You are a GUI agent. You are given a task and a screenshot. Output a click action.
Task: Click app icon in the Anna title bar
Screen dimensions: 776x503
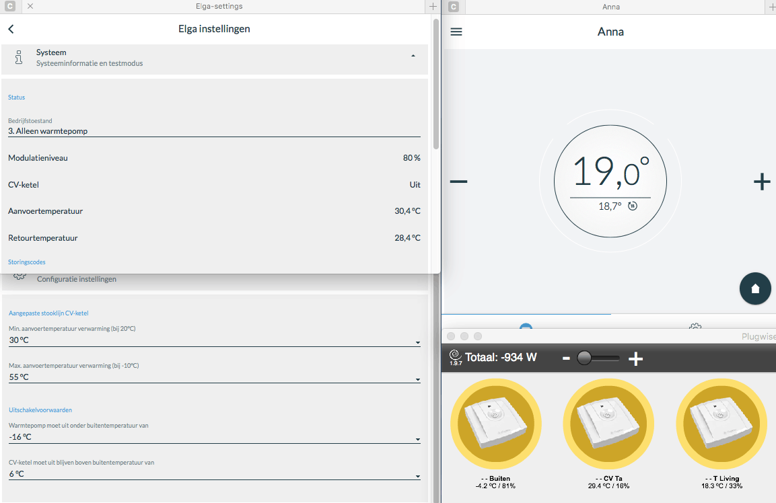454,7
